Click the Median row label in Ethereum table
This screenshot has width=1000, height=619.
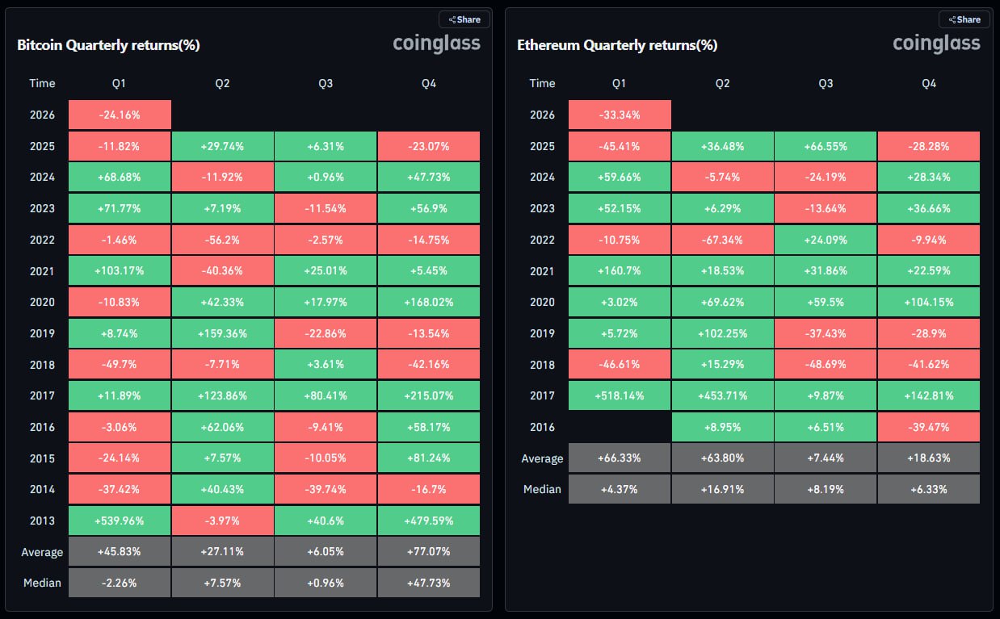(x=542, y=489)
